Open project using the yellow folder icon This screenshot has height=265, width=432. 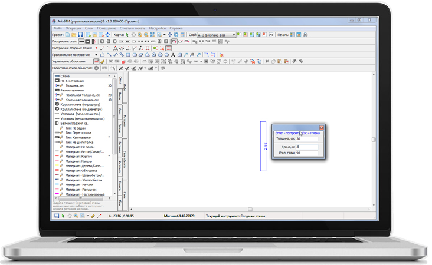74,35
